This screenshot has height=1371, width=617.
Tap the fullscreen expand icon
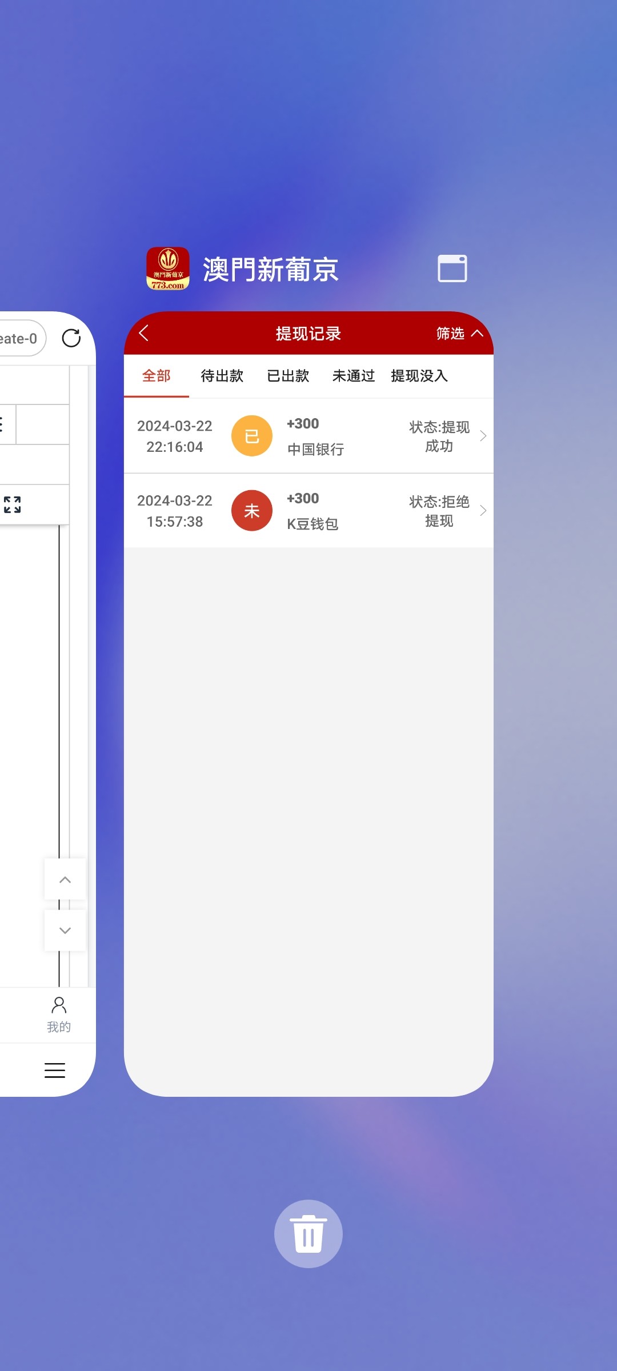coord(13,504)
